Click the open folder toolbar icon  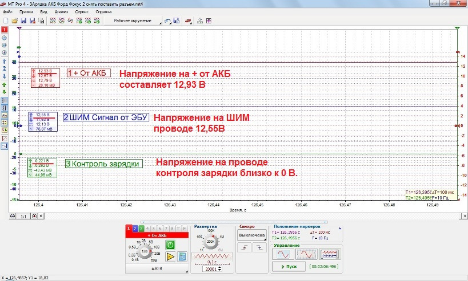15,21
